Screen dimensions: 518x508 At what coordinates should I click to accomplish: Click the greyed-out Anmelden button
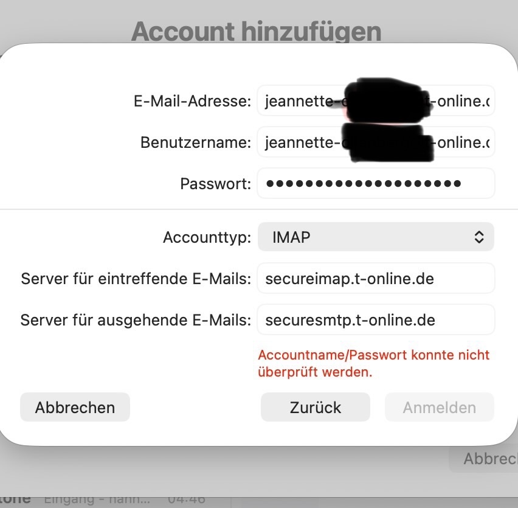point(439,407)
